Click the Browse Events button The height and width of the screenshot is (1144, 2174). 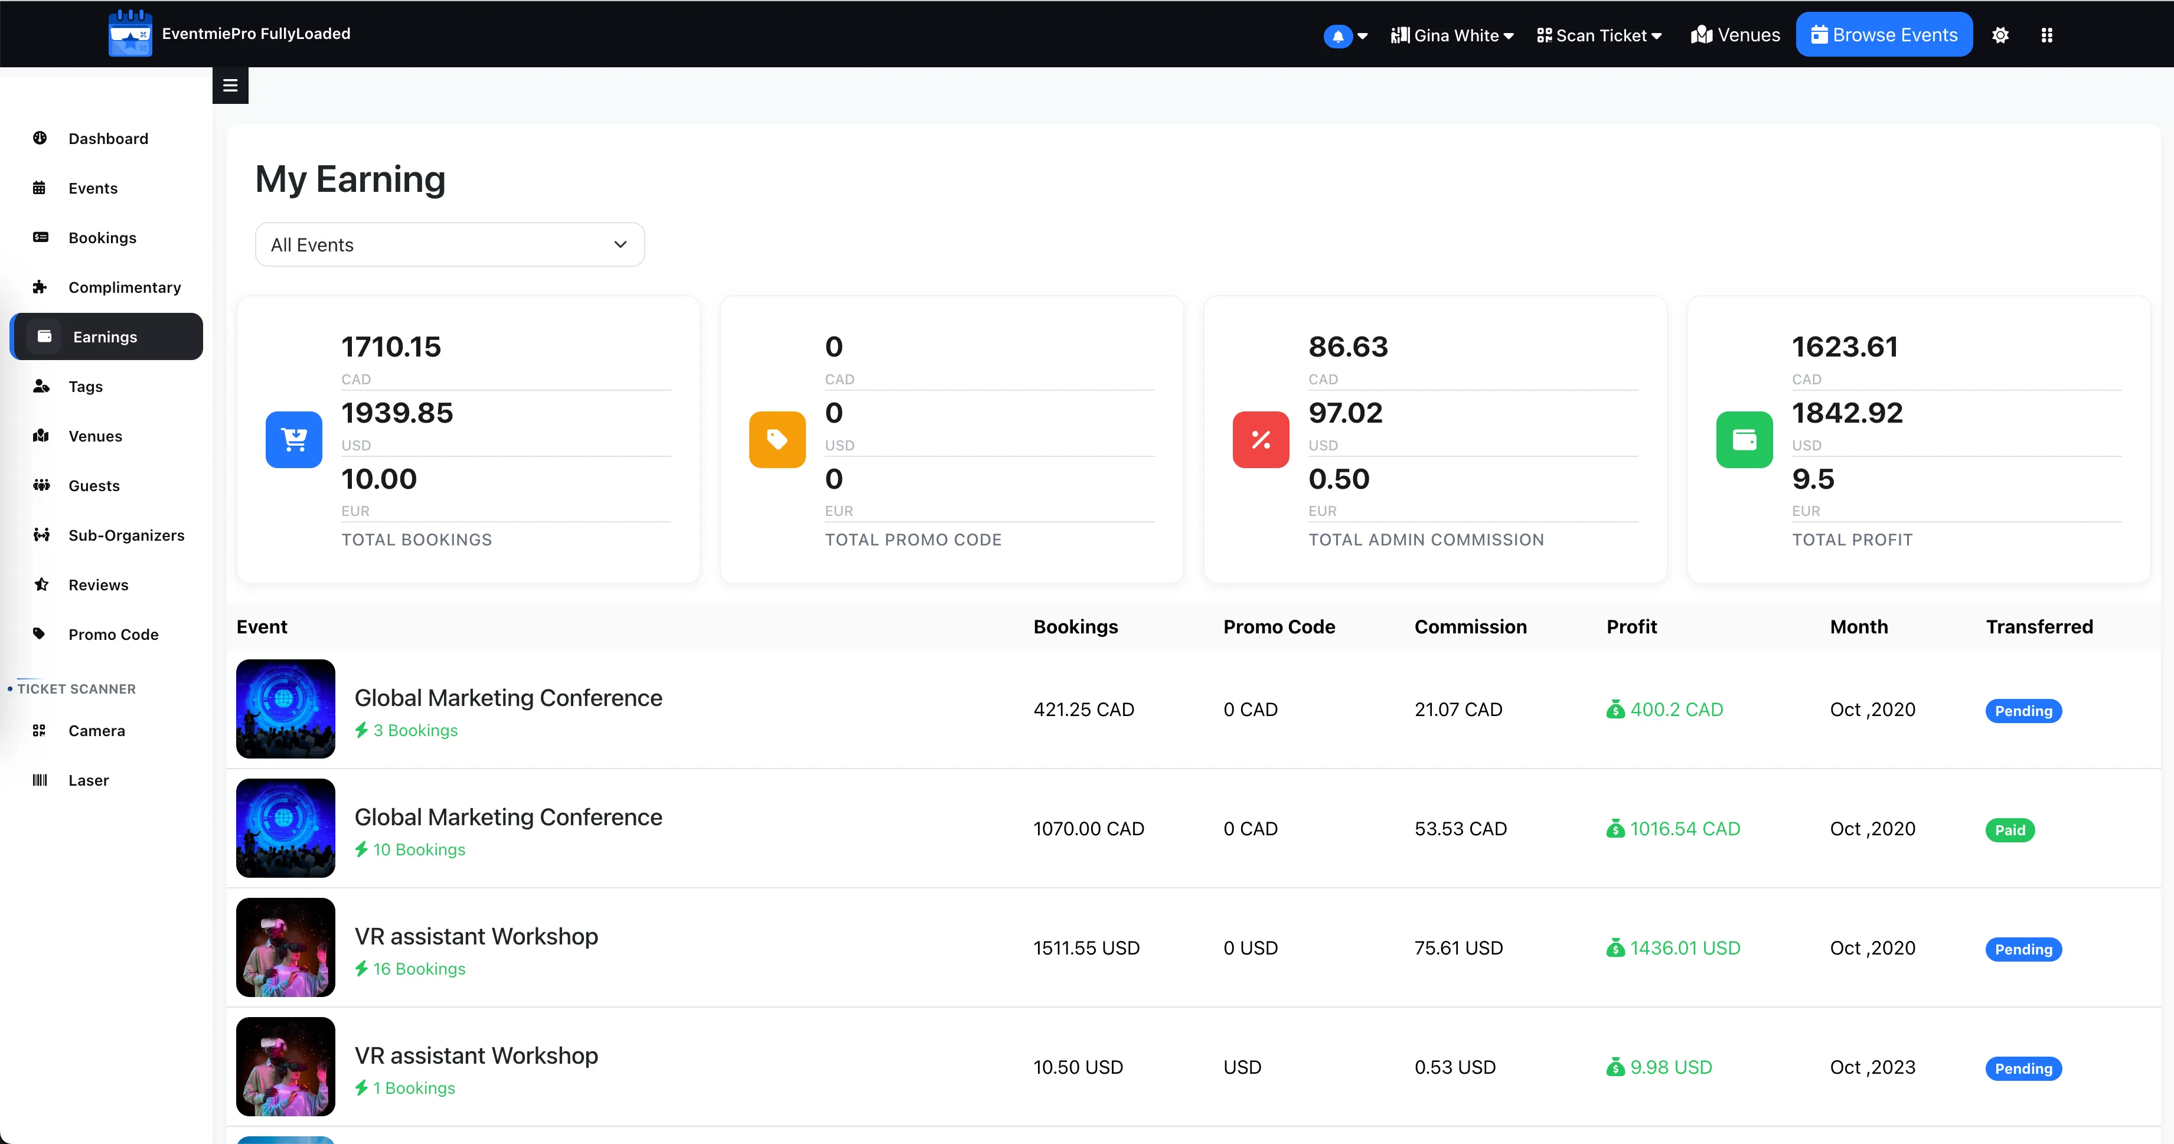click(1884, 35)
